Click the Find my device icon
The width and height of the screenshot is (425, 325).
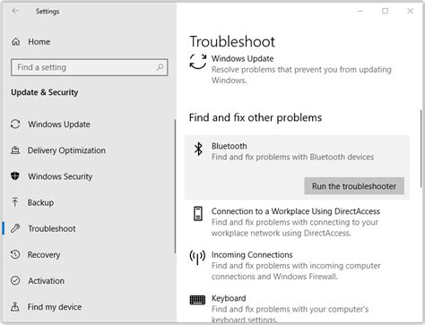tap(15, 306)
